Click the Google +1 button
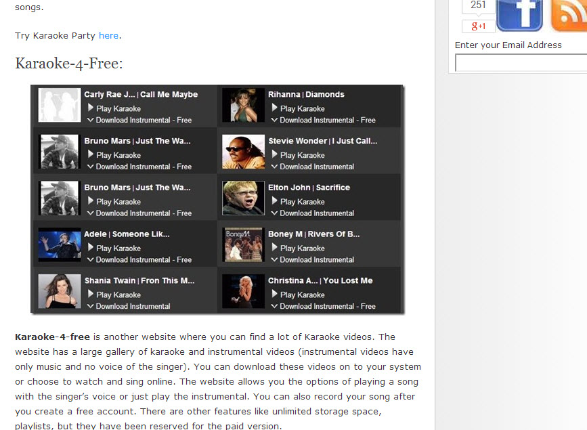This screenshot has height=430, width=587. 479,26
